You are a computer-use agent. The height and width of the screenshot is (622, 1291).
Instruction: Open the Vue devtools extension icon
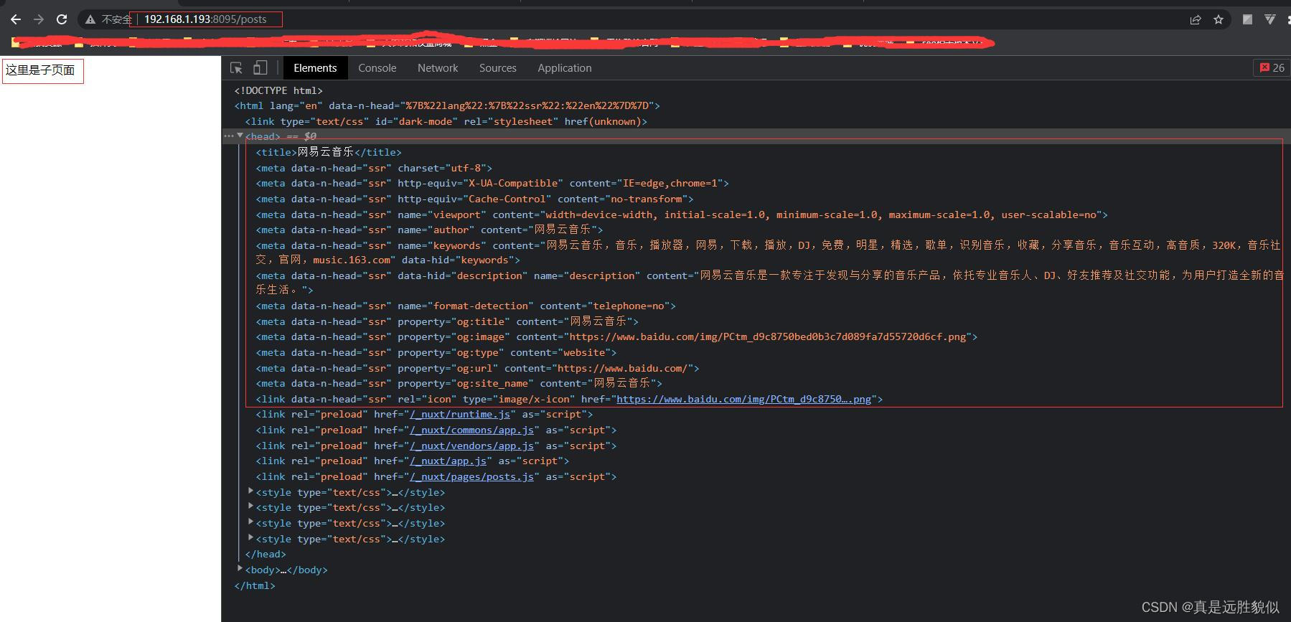pos(1270,19)
